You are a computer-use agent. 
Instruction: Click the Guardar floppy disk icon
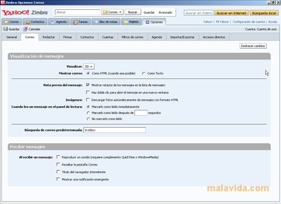(x=6, y=29)
